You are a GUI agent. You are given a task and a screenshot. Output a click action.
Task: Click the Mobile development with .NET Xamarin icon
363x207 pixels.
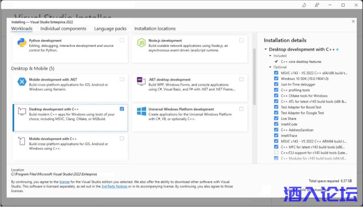[x=21, y=82]
